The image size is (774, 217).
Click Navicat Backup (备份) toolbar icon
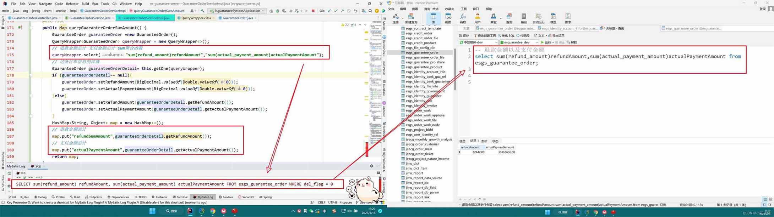[x=524, y=18]
